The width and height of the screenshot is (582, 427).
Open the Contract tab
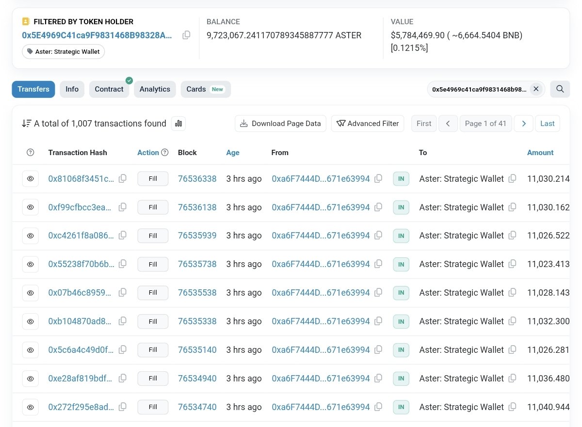pos(109,89)
